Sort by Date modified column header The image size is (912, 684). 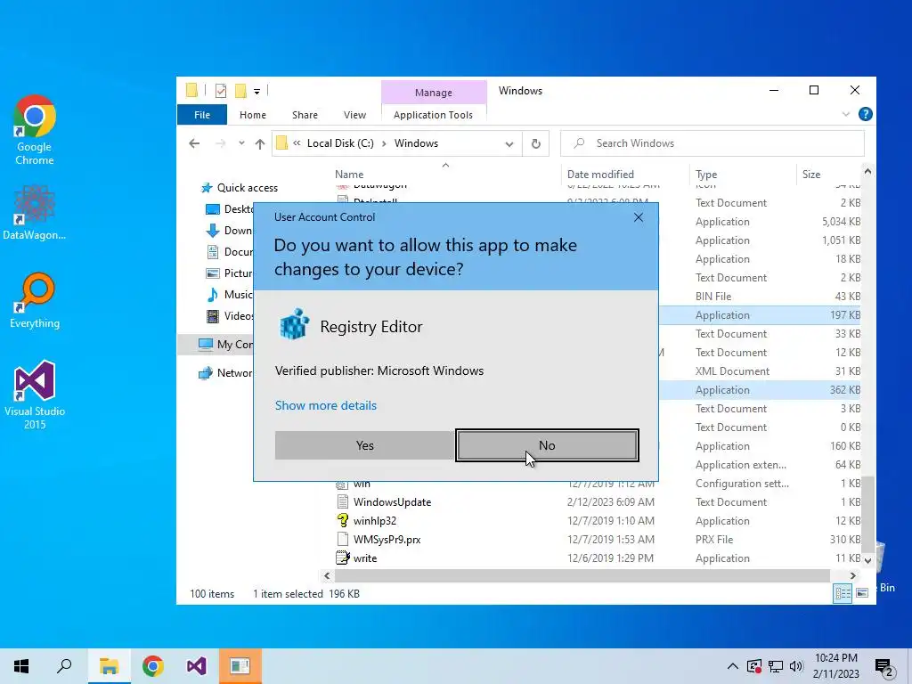(600, 174)
